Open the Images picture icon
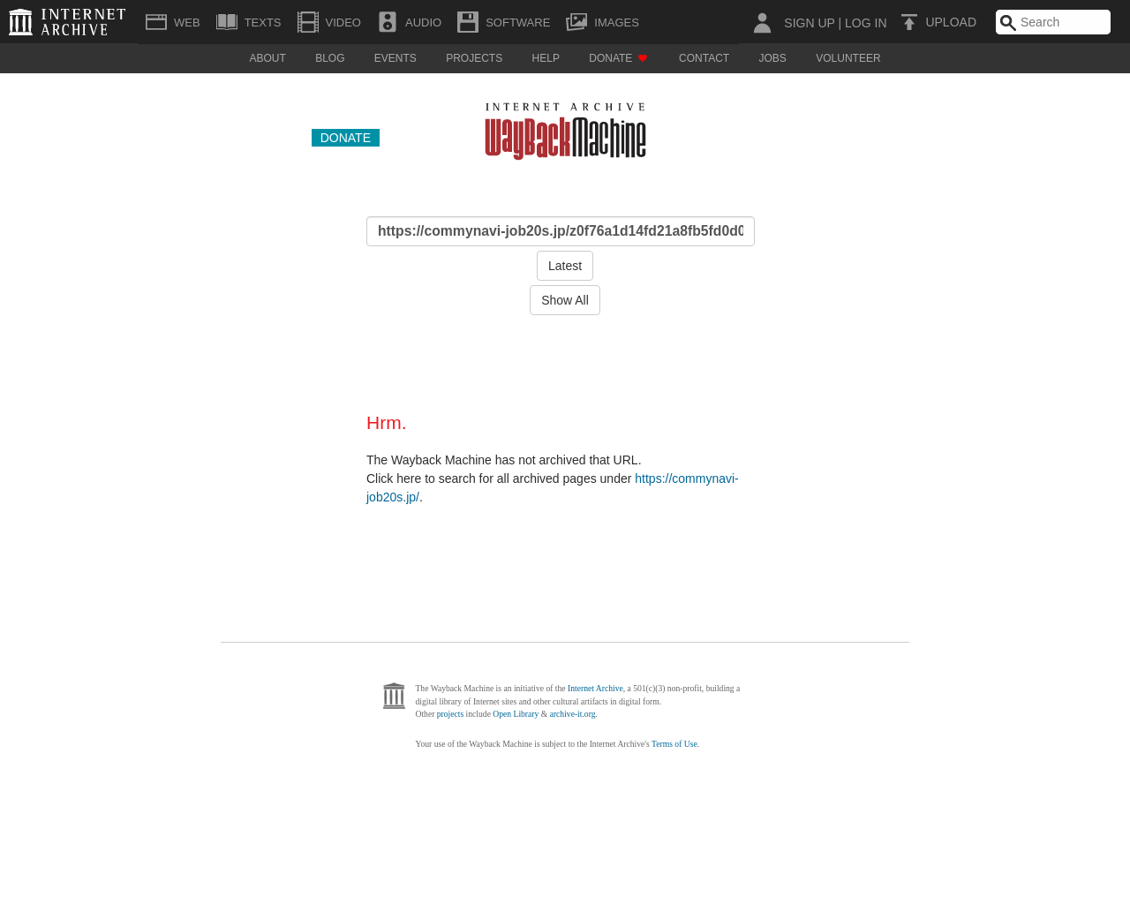1130x904 pixels. click(576, 22)
